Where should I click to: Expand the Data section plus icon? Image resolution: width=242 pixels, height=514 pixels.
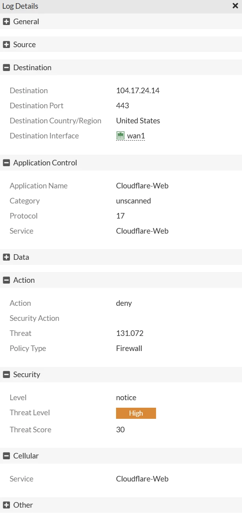pos(6,257)
